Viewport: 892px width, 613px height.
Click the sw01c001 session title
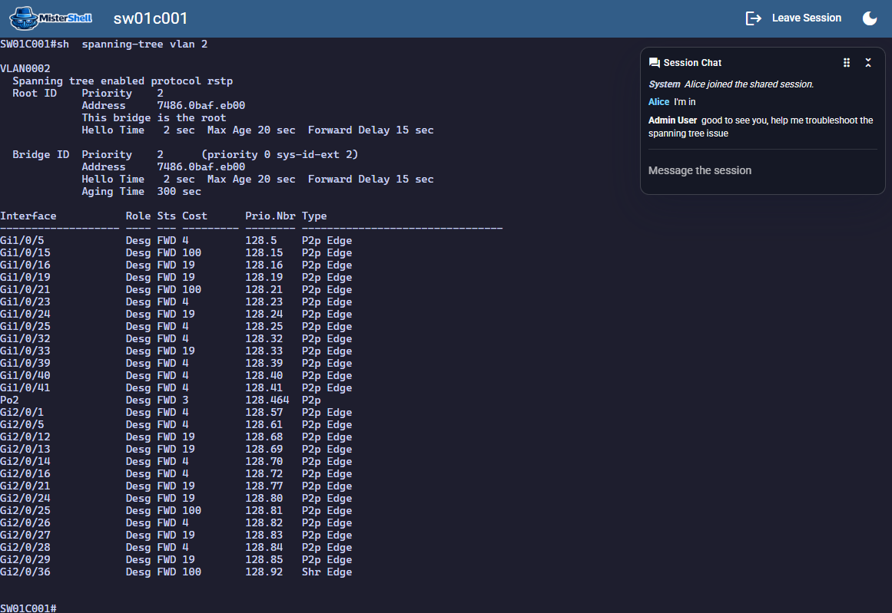click(151, 18)
